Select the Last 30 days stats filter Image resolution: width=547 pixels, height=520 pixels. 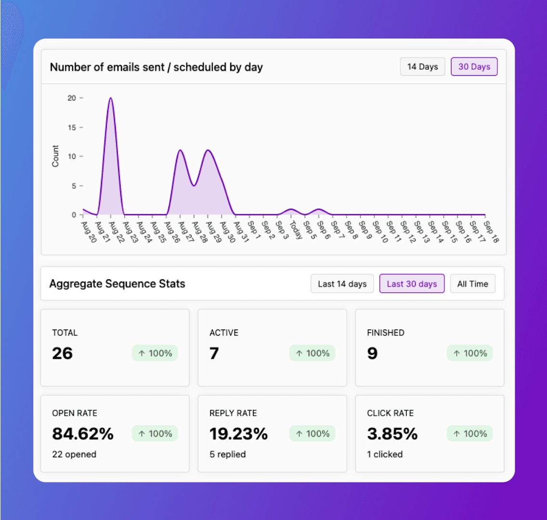click(412, 284)
